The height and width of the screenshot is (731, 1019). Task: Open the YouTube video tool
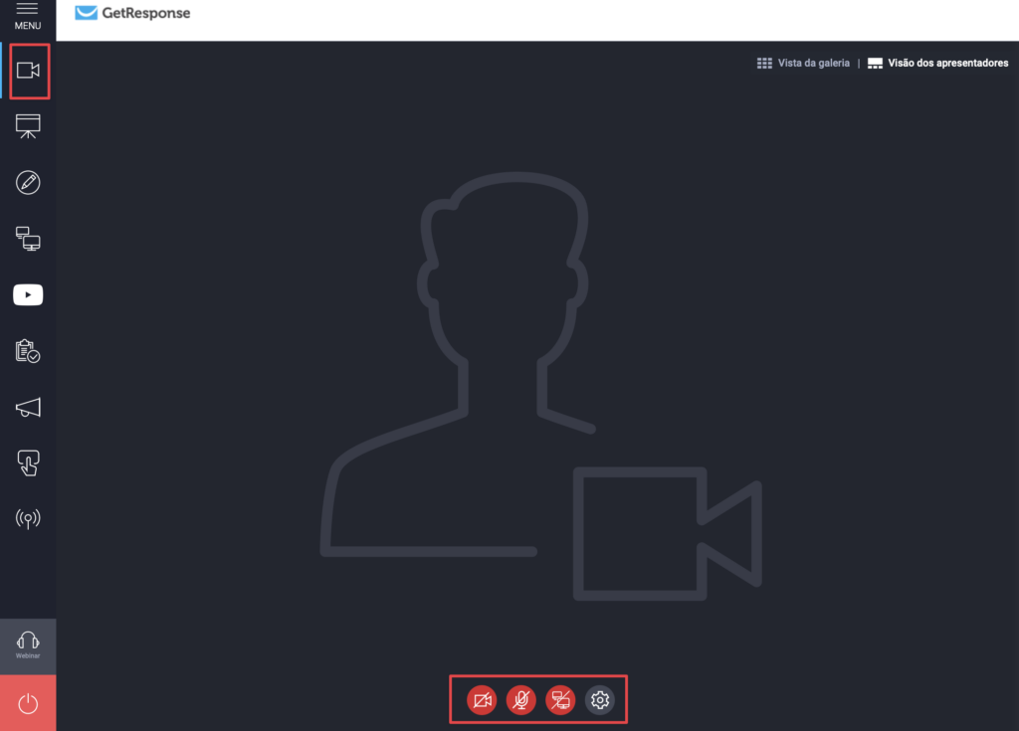click(28, 295)
